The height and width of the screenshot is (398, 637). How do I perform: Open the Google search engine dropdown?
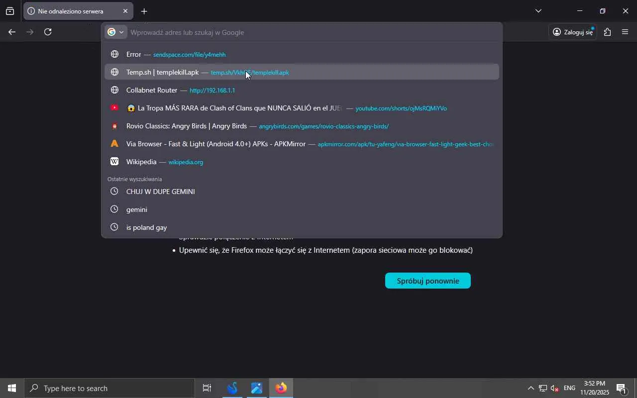pyautogui.click(x=116, y=32)
